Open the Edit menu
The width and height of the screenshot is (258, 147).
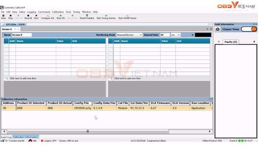click(x=8, y=12)
